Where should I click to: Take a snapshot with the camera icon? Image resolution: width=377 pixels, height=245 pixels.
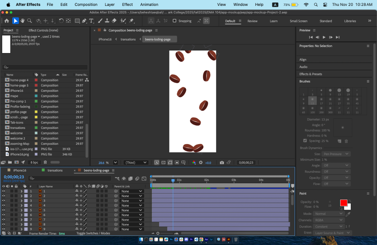tap(222, 162)
